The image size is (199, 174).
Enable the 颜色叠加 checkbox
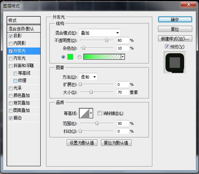coord(10,96)
